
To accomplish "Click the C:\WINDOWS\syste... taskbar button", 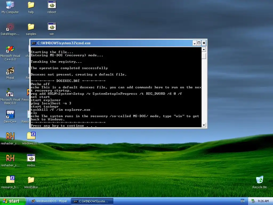I will 92,201.
